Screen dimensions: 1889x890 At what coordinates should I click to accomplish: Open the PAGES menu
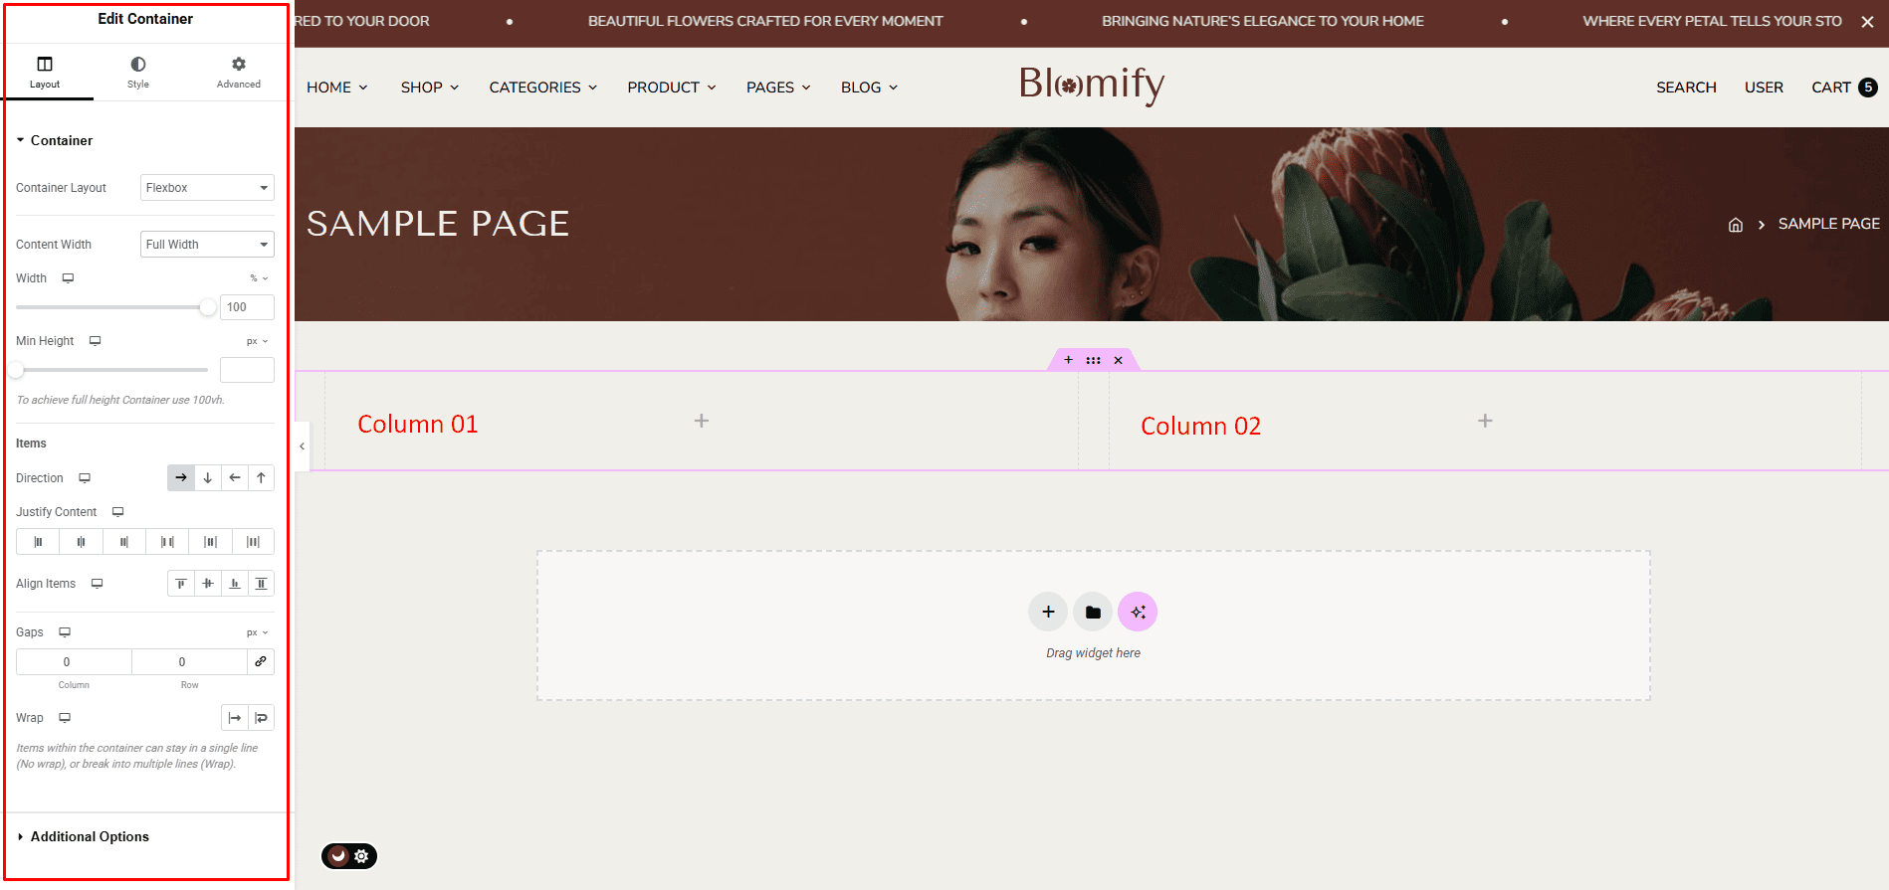778,88
